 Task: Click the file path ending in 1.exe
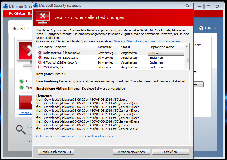click(x=82, y=100)
